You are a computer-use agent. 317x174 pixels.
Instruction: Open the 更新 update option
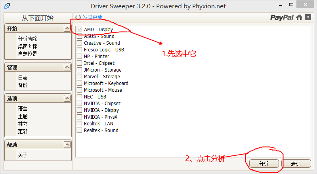(23, 131)
